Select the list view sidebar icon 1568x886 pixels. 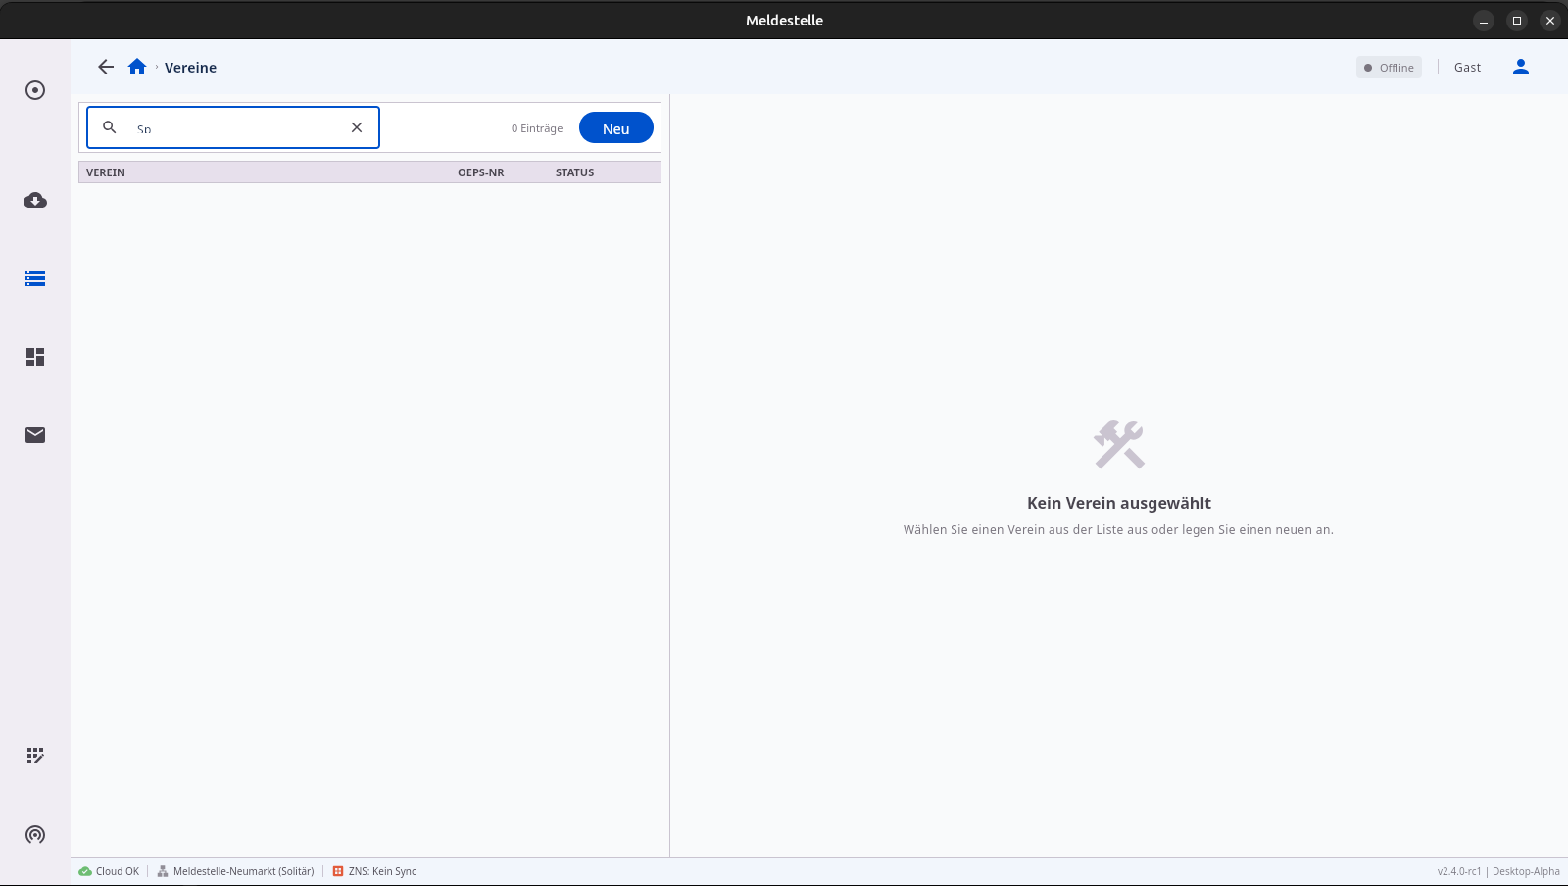(x=35, y=278)
